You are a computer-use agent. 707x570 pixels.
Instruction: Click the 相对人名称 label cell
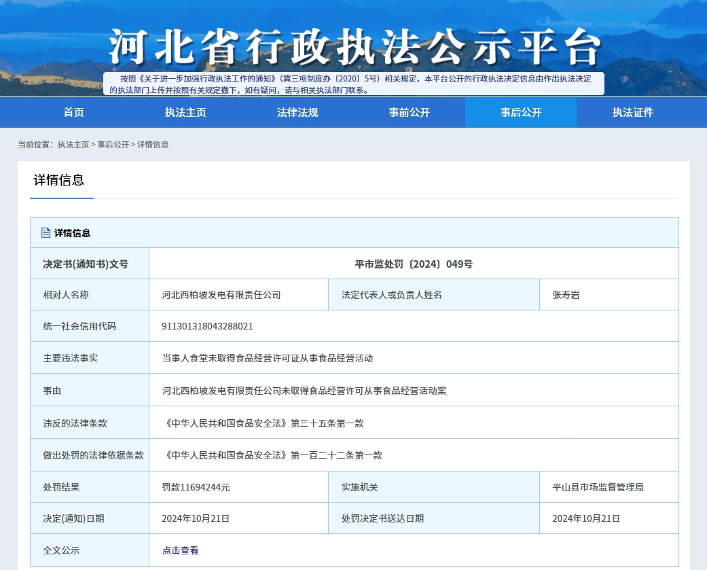90,295
